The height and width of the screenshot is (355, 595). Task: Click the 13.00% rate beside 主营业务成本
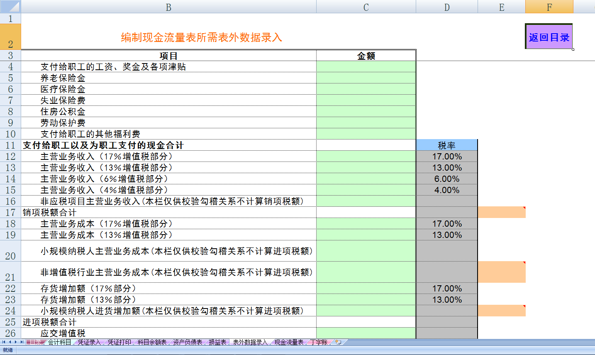pos(447,235)
